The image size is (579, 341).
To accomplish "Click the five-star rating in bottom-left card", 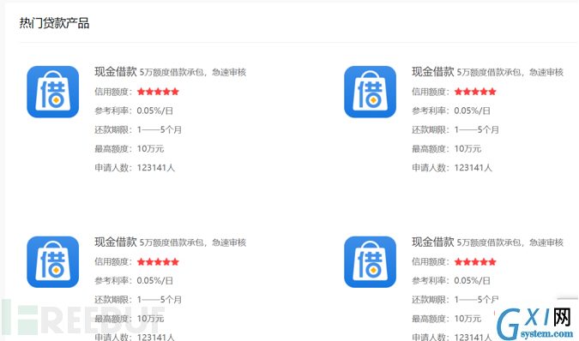I will [158, 261].
